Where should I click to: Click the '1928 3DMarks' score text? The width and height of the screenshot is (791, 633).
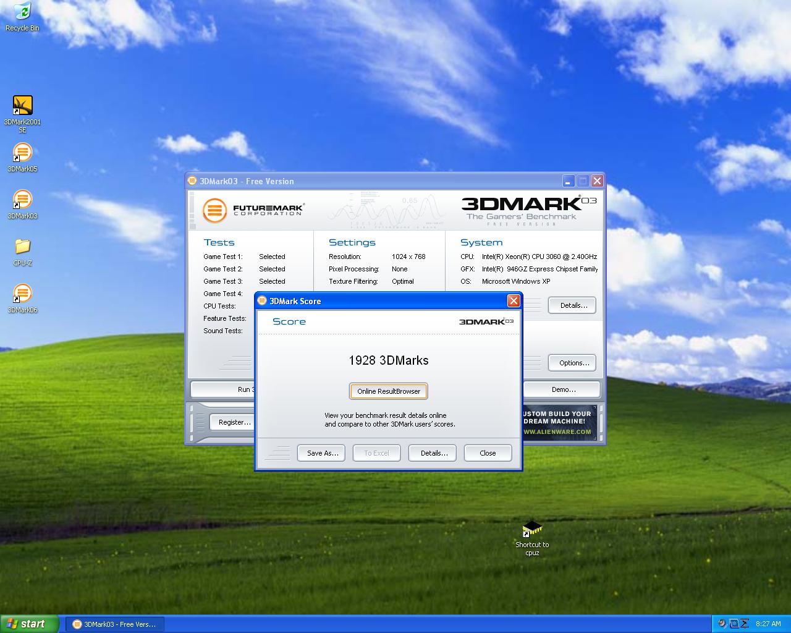click(x=389, y=360)
